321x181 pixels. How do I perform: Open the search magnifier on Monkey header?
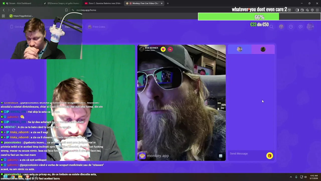271,27
